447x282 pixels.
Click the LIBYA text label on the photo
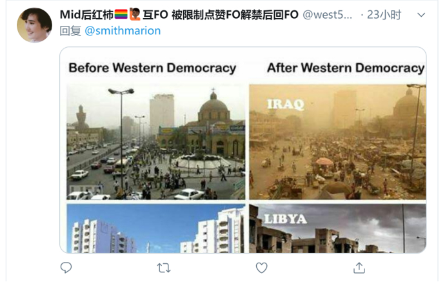[285, 219]
